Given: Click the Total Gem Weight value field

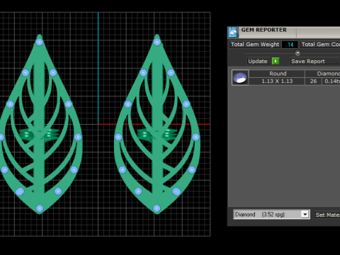Looking at the screenshot, I should pyautogui.click(x=290, y=45).
